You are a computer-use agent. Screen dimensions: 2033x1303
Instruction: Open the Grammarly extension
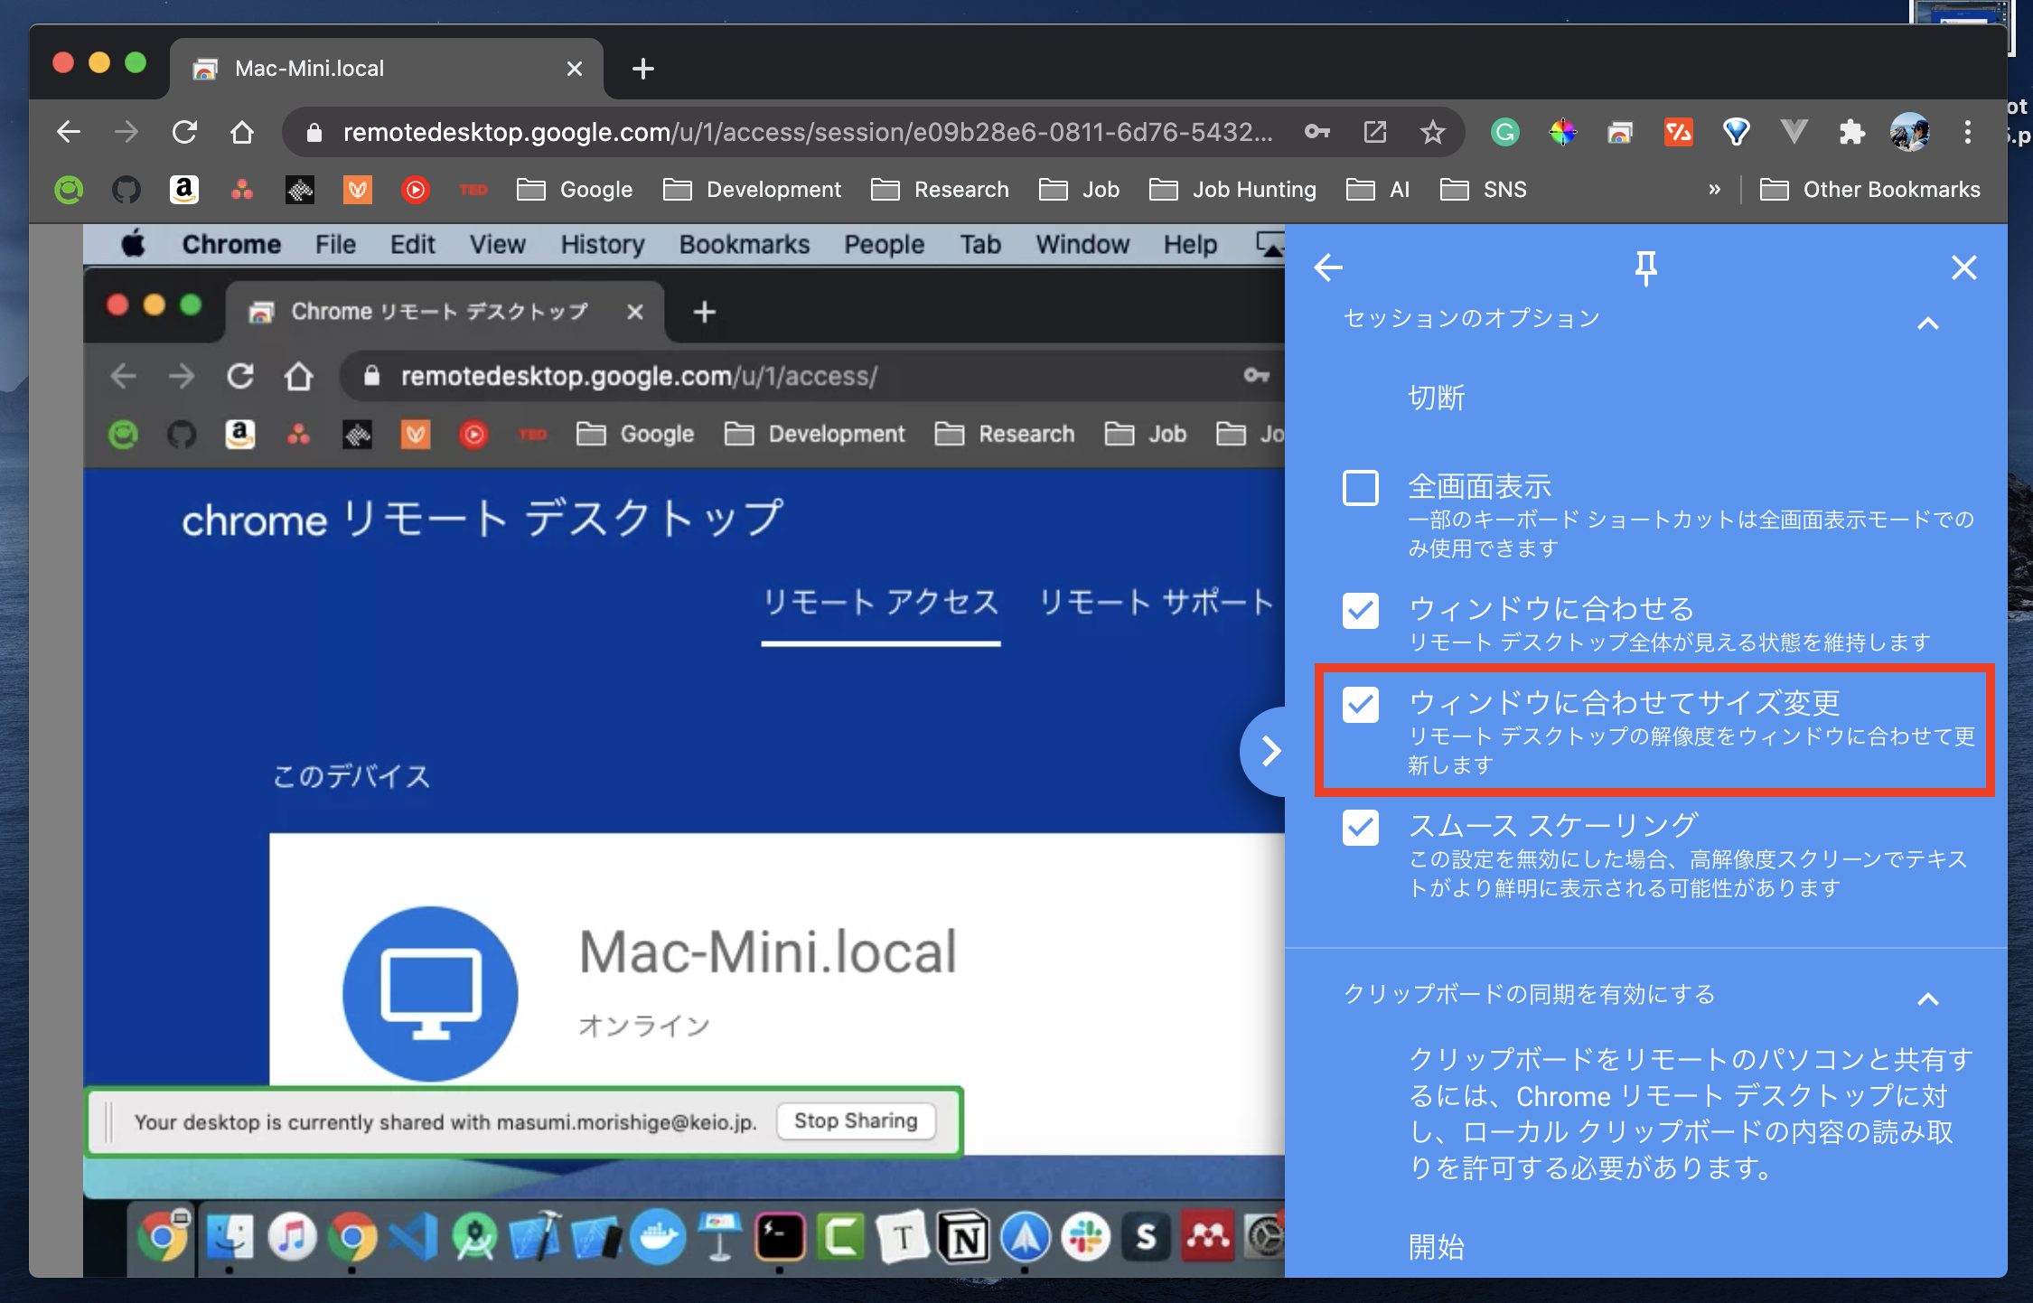(x=1504, y=132)
